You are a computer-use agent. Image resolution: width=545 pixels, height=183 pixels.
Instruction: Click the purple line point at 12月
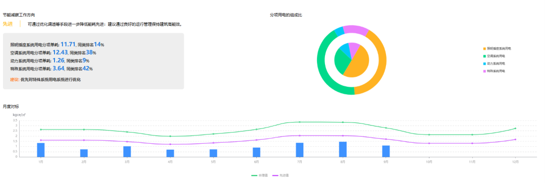click(515, 140)
